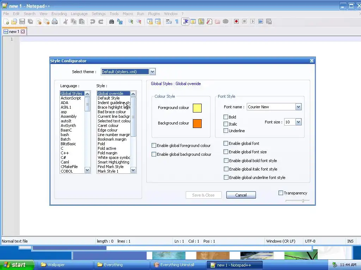This screenshot has height=270, width=361.
Task: Tick Enable global underline font style
Action: click(x=226, y=178)
